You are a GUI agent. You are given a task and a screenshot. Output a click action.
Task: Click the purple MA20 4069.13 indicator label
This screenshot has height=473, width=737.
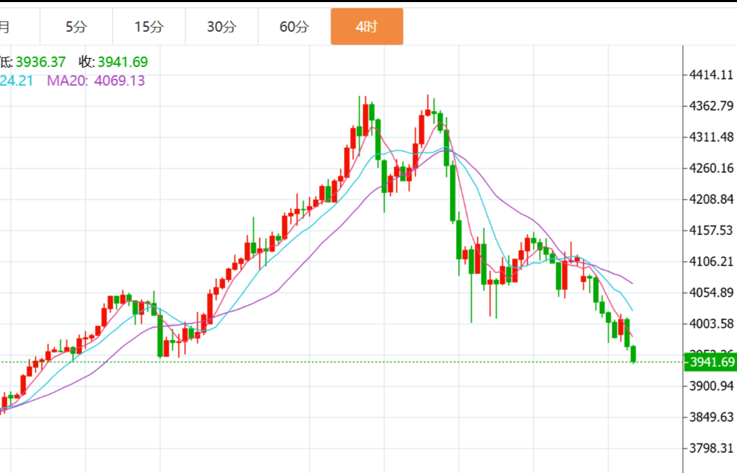pos(95,80)
